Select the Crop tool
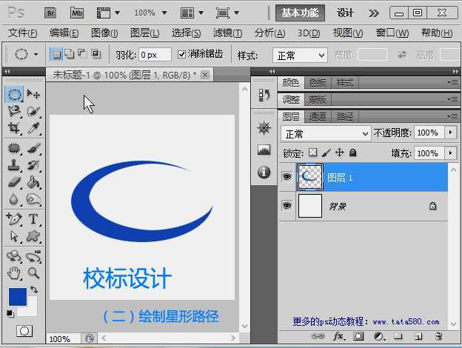The image size is (462, 348). point(14,128)
